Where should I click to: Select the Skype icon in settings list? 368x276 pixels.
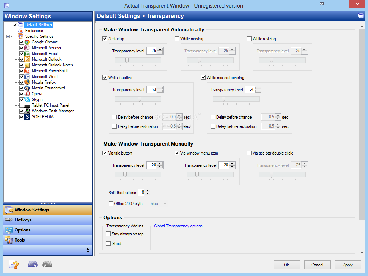pyautogui.click(x=27, y=100)
